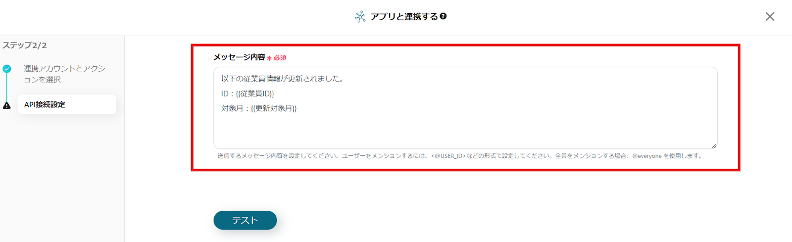Select the {{従業員ID}} variable in message
The height and width of the screenshot is (242, 792).
pos(255,94)
